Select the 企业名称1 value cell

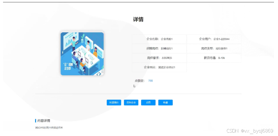167,39
